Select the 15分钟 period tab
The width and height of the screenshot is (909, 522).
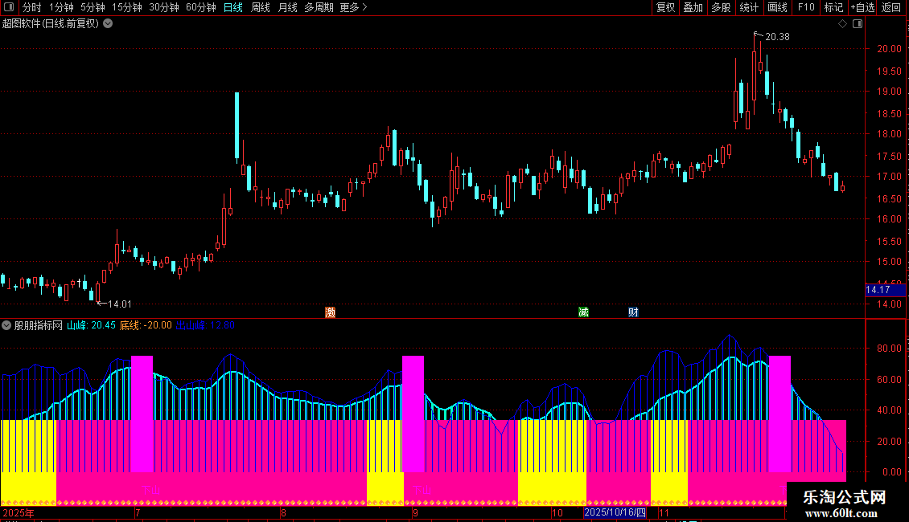tap(127, 7)
